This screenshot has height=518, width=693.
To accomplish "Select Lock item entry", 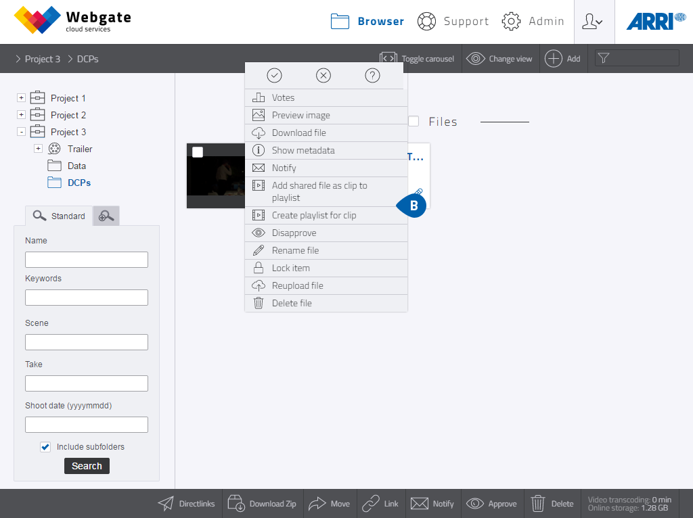I will (326, 268).
